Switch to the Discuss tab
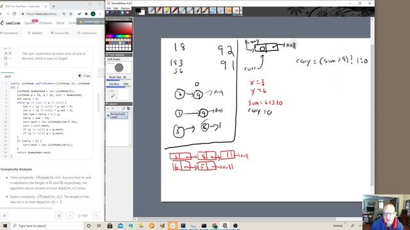The width and height of the screenshot is (410, 230). (61, 33)
